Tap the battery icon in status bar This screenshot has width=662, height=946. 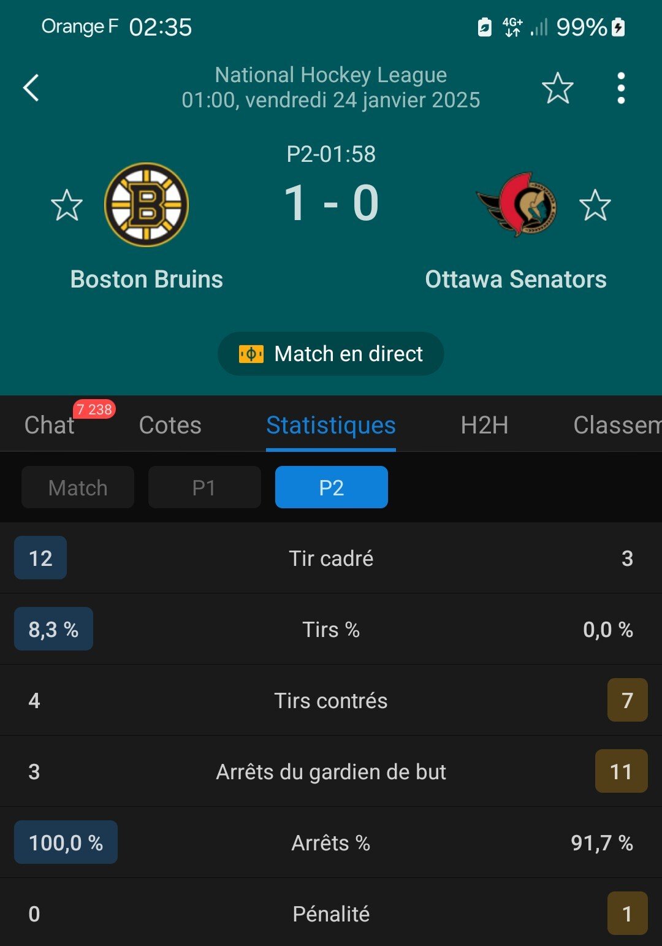pos(618,27)
